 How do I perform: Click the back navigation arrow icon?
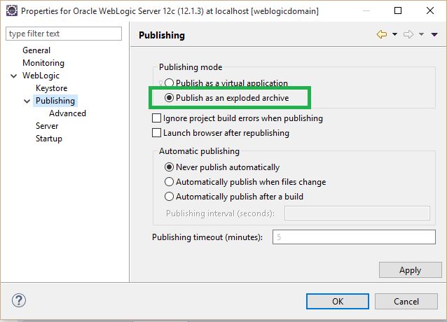coord(382,34)
